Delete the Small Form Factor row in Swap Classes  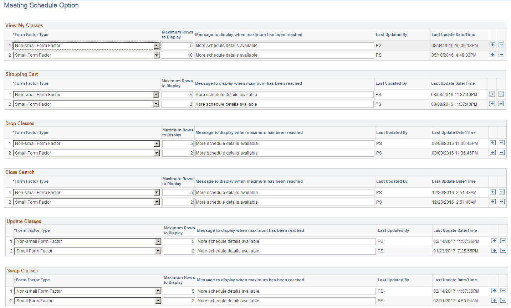tap(503, 300)
